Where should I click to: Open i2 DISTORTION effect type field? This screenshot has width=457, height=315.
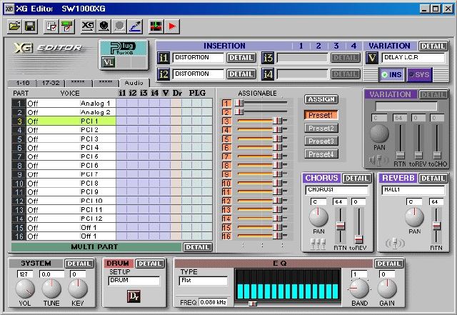click(199, 74)
